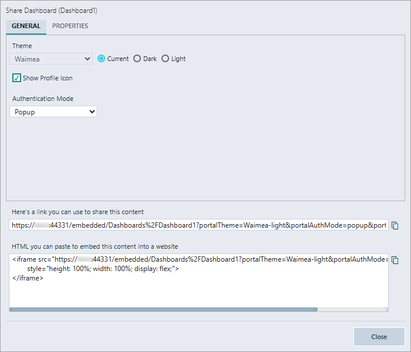The height and width of the screenshot is (352, 411).
Task: Click inside the share link URL field
Action: pyautogui.click(x=198, y=225)
